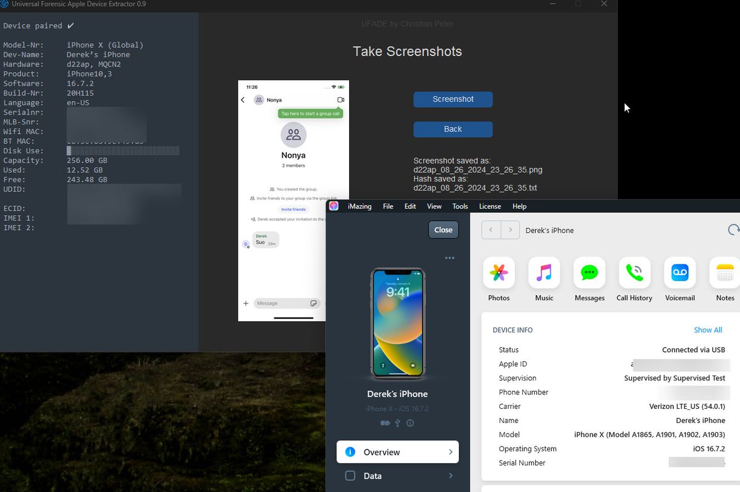The width and height of the screenshot is (740, 492).
Task: Open the Tools menu
Action: (x=460, y=207)
